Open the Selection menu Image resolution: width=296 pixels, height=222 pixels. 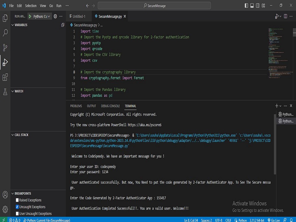31,6
